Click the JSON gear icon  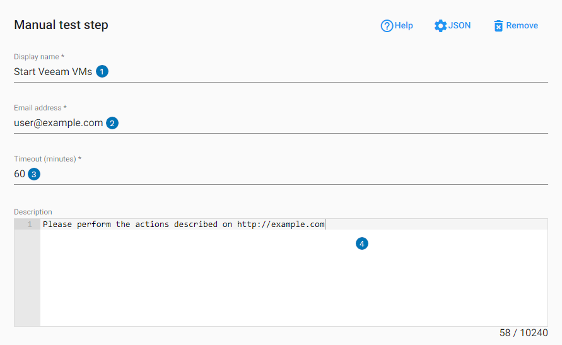point(440,26)
